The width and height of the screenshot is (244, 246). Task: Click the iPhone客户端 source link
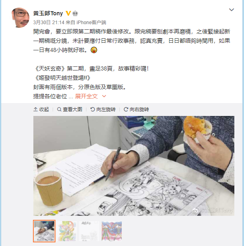(91, 23)
